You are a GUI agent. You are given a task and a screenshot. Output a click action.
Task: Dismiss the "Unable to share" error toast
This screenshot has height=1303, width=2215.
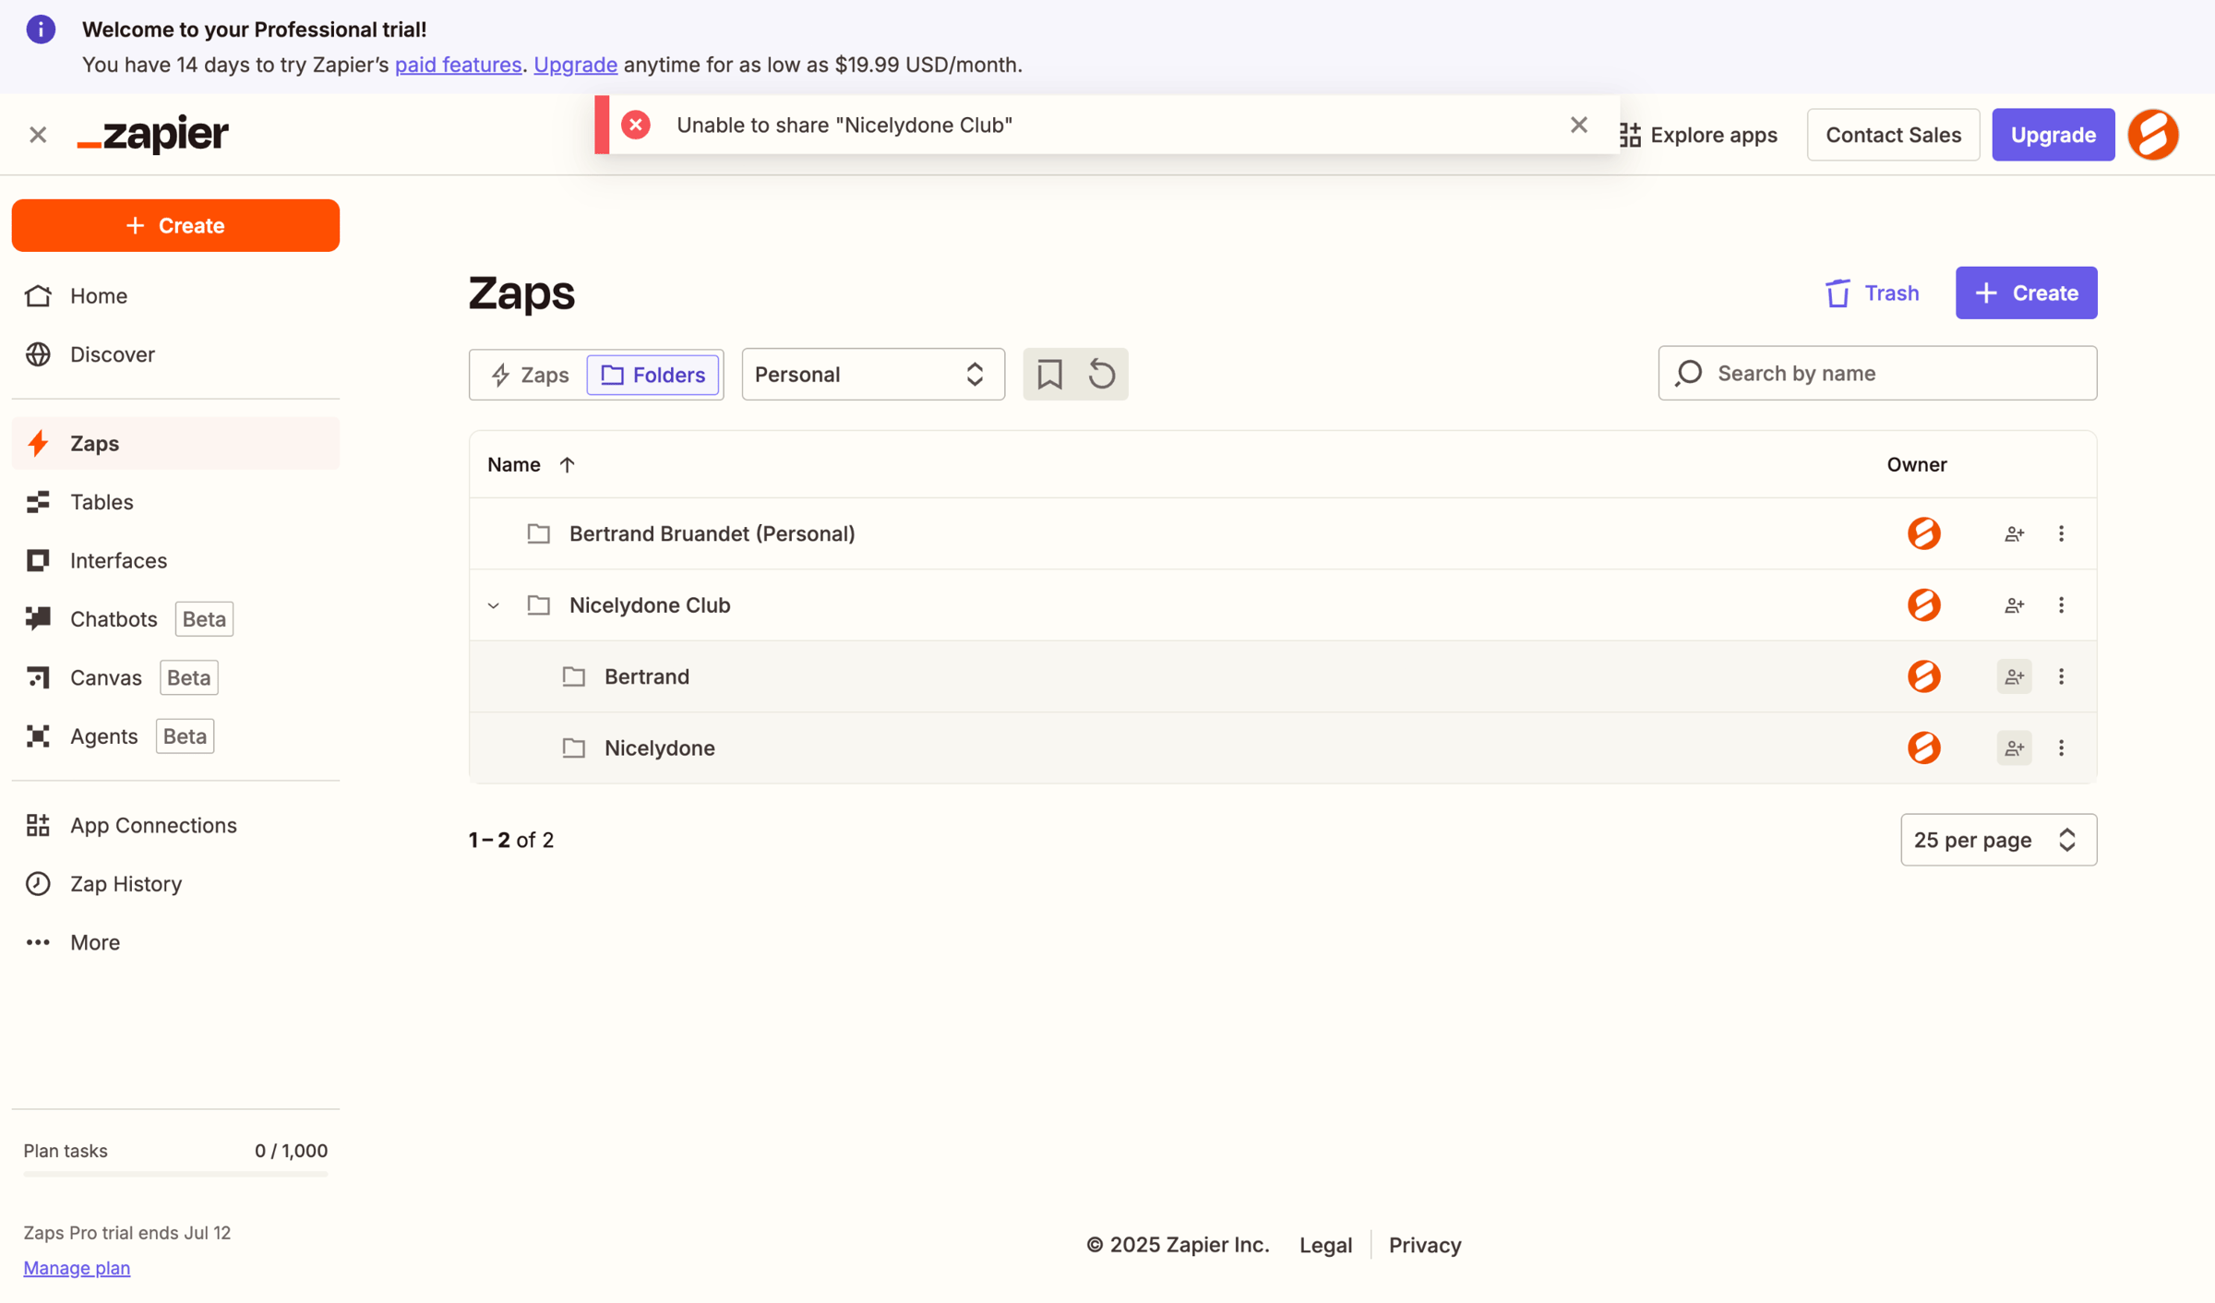[1578, 125]
